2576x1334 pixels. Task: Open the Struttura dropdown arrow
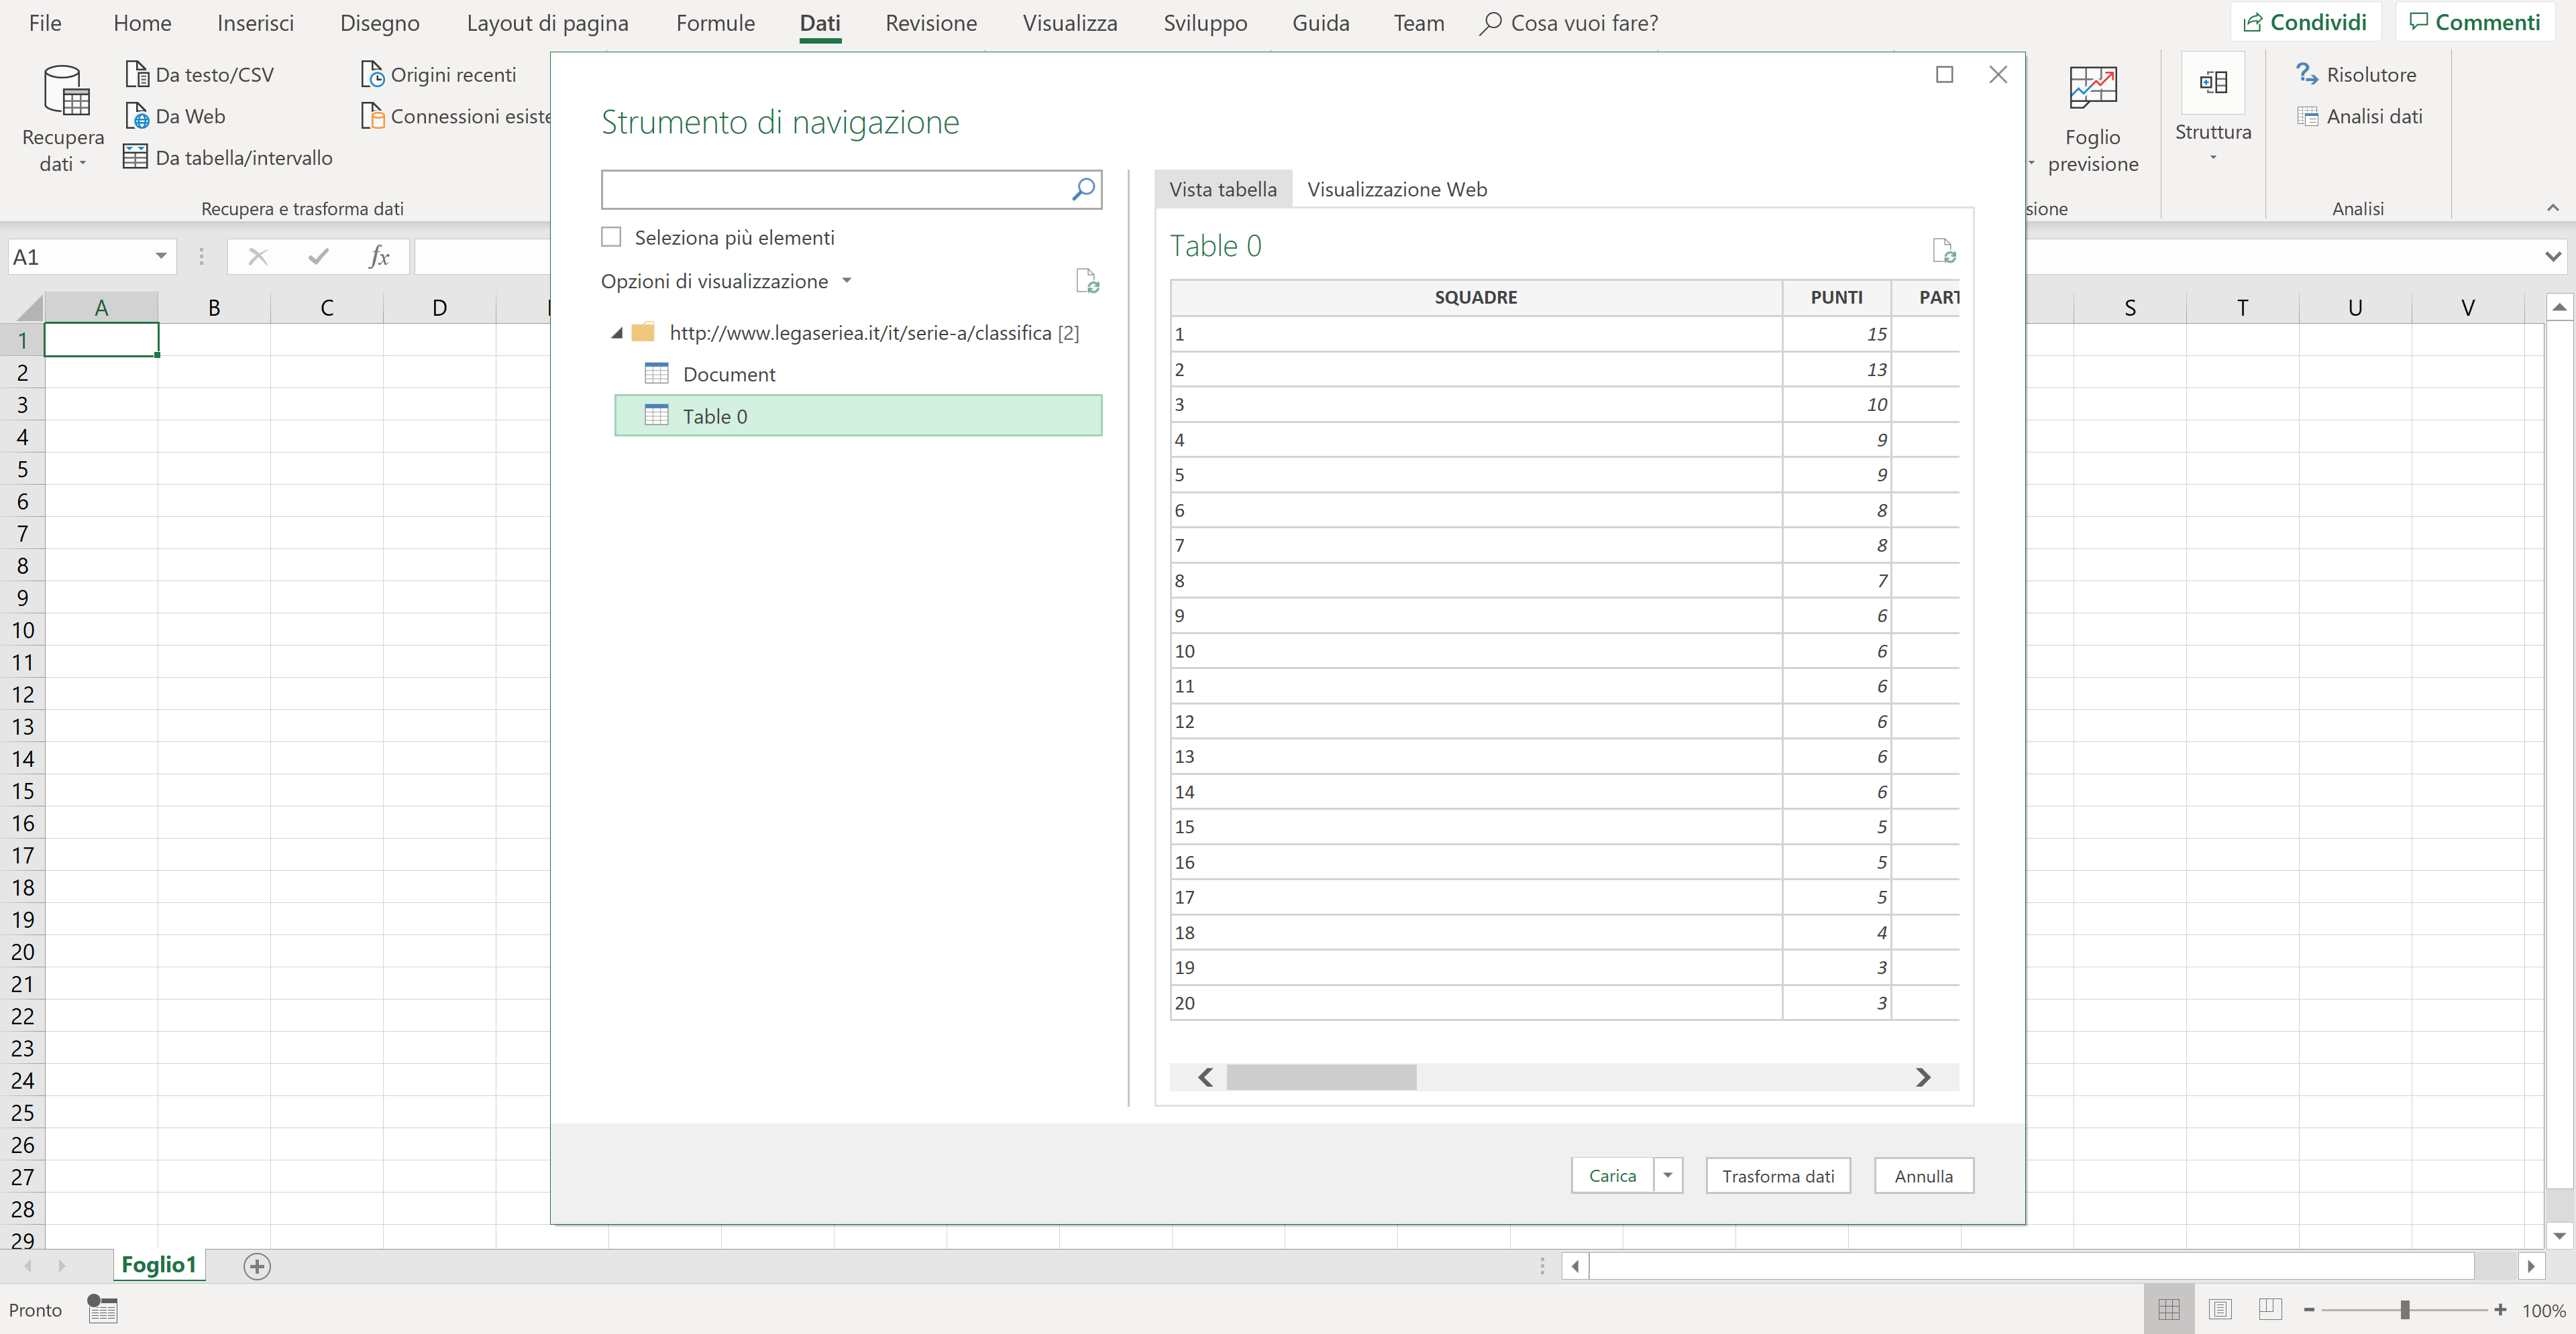(2213, 157)
